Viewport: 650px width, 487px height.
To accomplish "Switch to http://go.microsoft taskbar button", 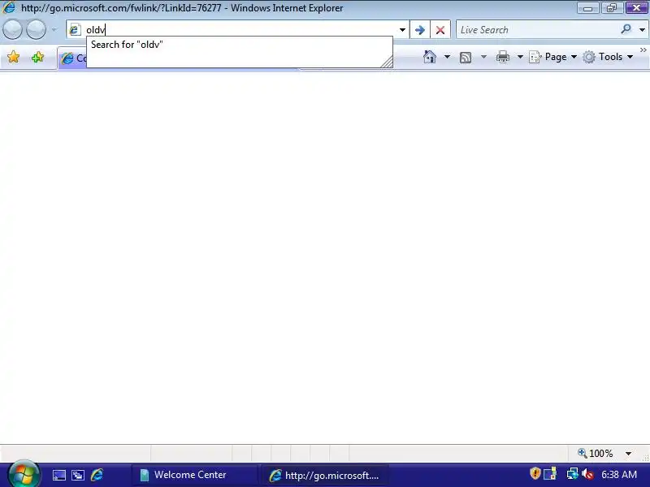I will 324,475.
